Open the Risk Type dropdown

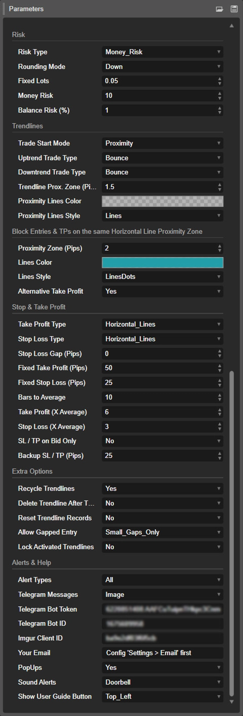[x=162, y=52]
